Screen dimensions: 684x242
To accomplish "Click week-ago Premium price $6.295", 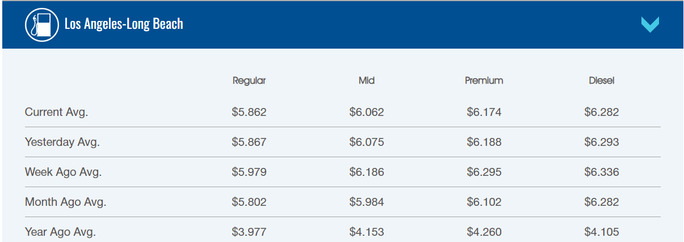I will pos(484,172).
